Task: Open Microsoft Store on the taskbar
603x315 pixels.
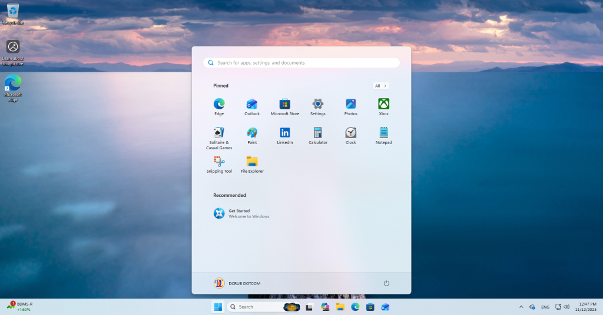Action: pos(370,307)
